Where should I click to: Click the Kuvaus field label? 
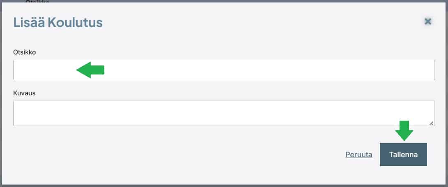click(24, 93)
